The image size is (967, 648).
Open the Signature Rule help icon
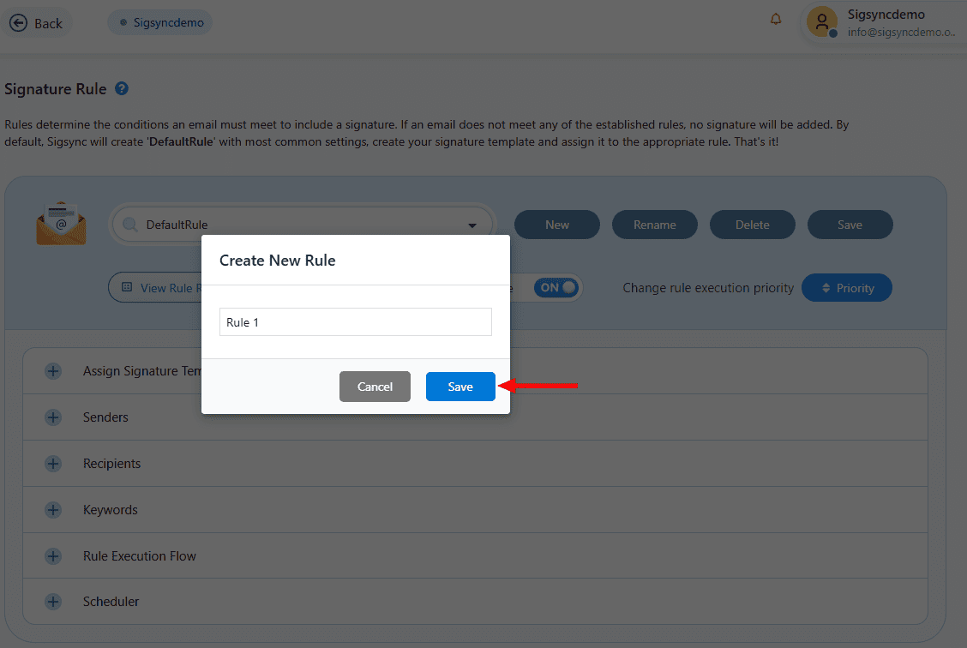(122, 89)
